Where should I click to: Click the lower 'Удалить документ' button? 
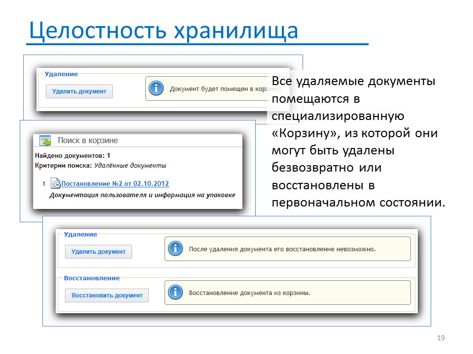pos(99,252)
